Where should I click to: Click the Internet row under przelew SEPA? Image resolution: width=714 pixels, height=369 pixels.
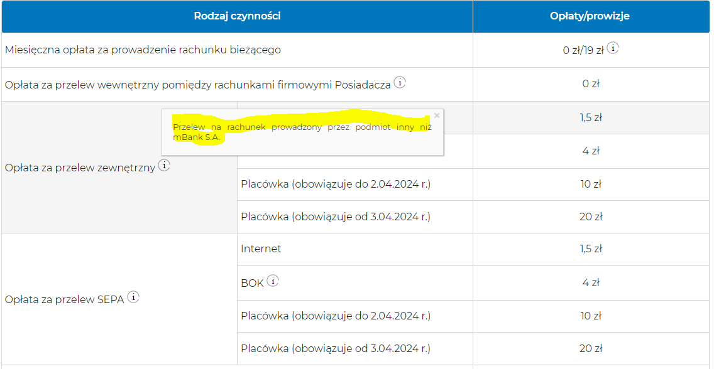[x=261, y=249]
